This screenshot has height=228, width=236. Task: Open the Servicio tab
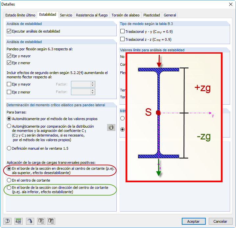click(x=66, y=15)
